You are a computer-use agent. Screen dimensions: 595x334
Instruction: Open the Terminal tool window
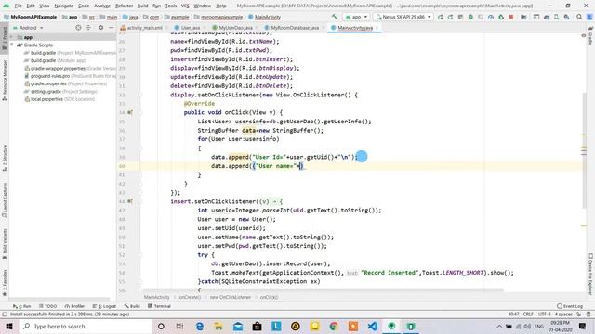[x=159, y=306]
